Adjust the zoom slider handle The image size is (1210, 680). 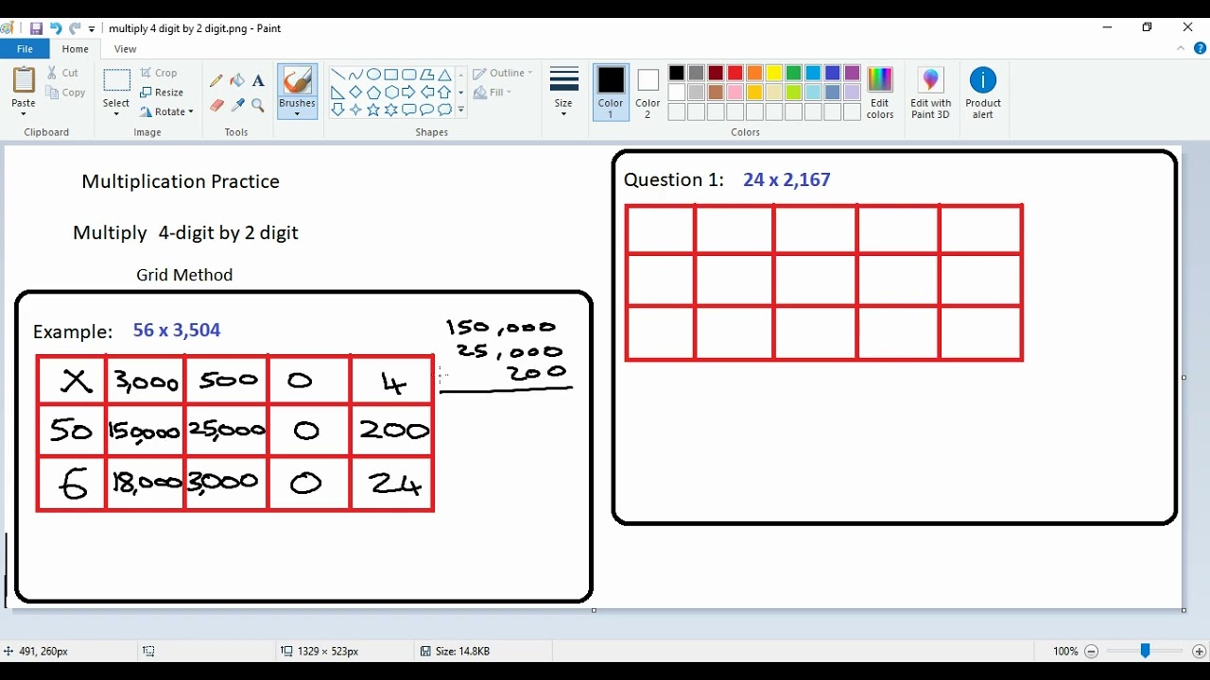click(x=1145, y=651)
